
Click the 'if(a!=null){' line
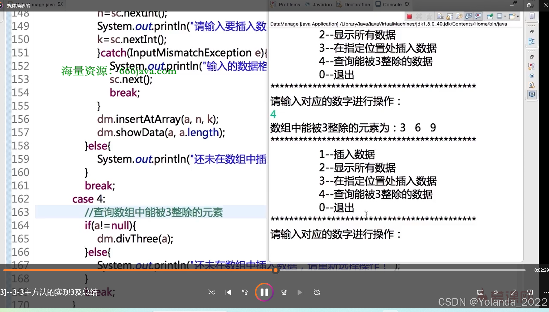click(110, 225)
